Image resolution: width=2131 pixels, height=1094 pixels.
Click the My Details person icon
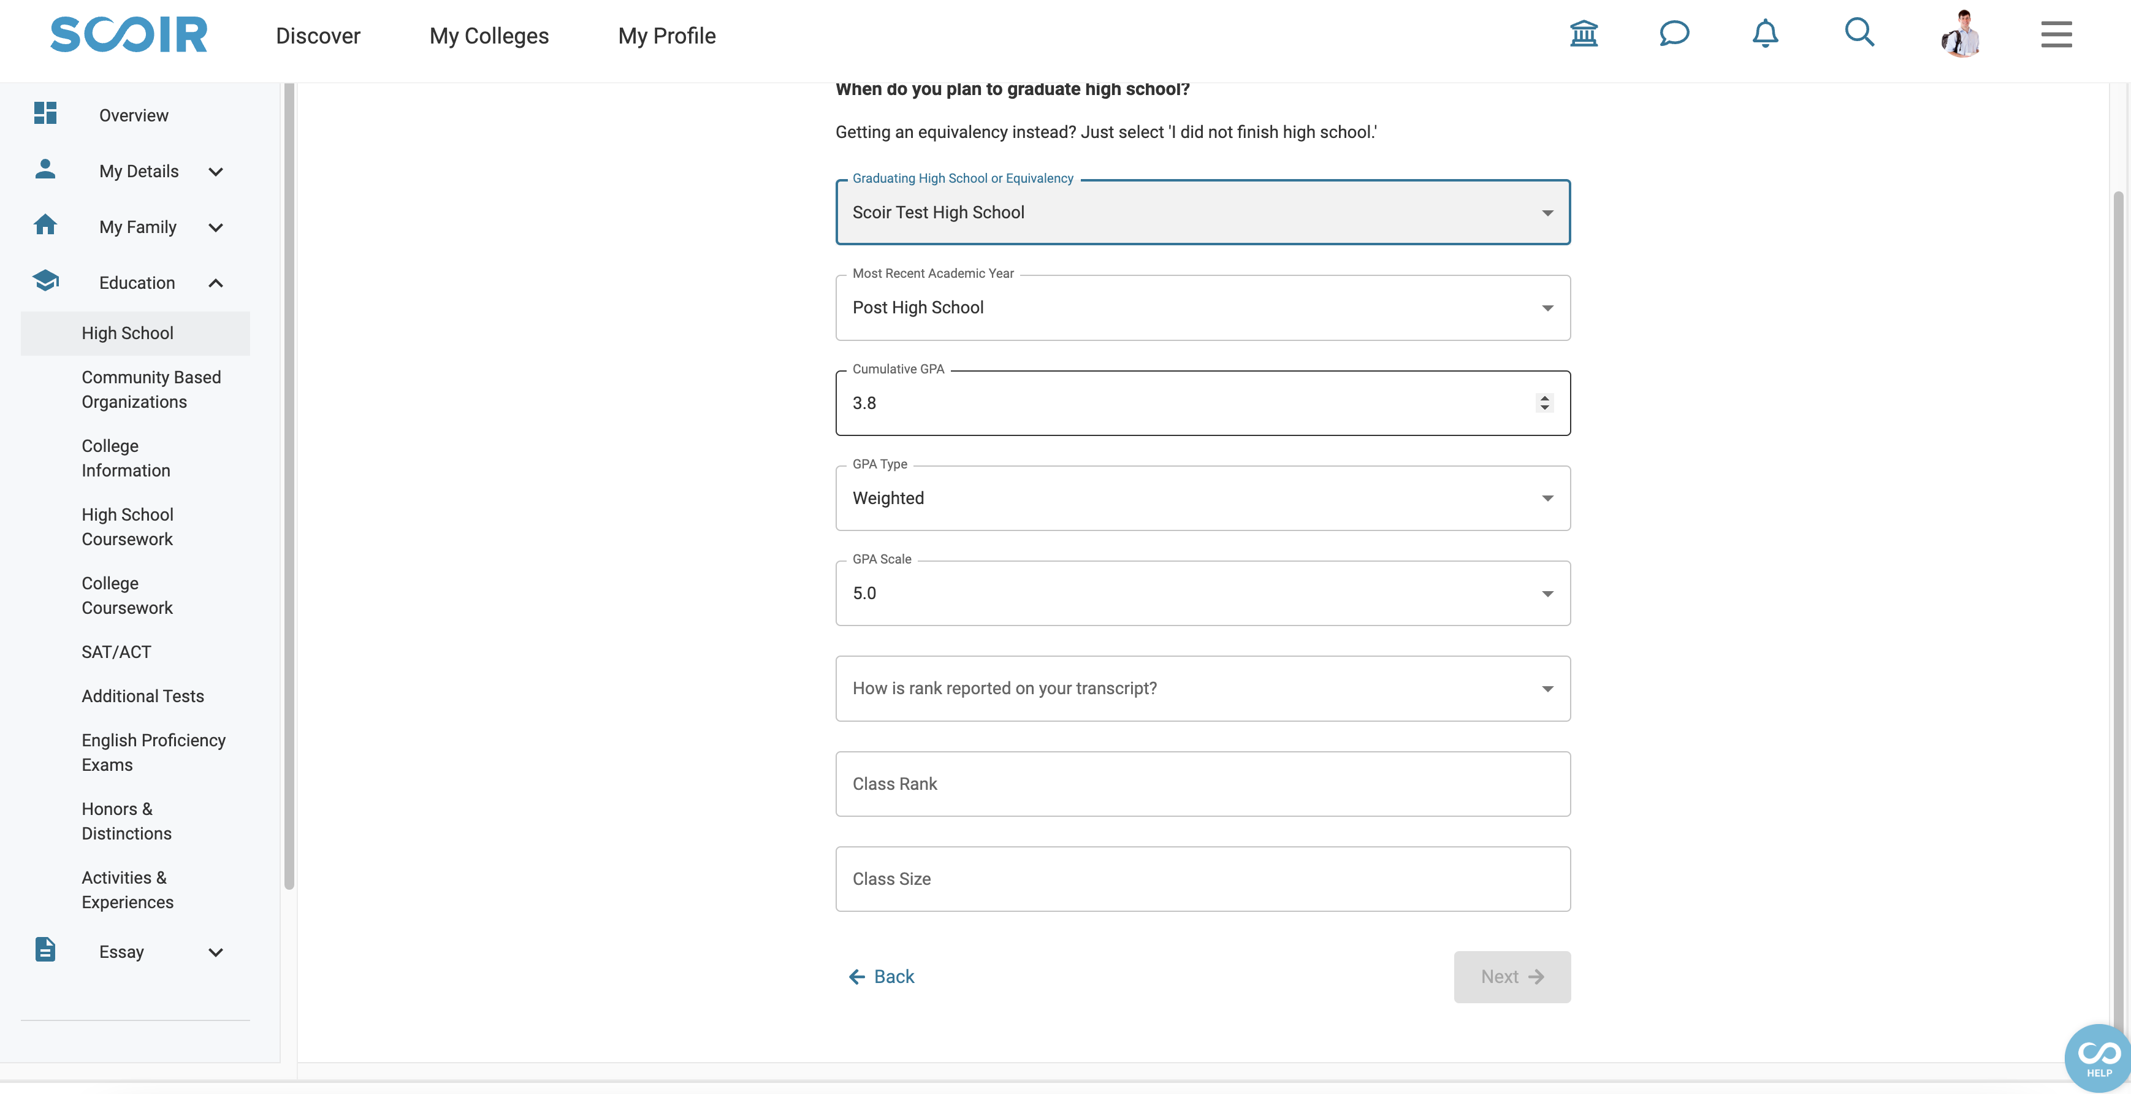coord(45,169)
